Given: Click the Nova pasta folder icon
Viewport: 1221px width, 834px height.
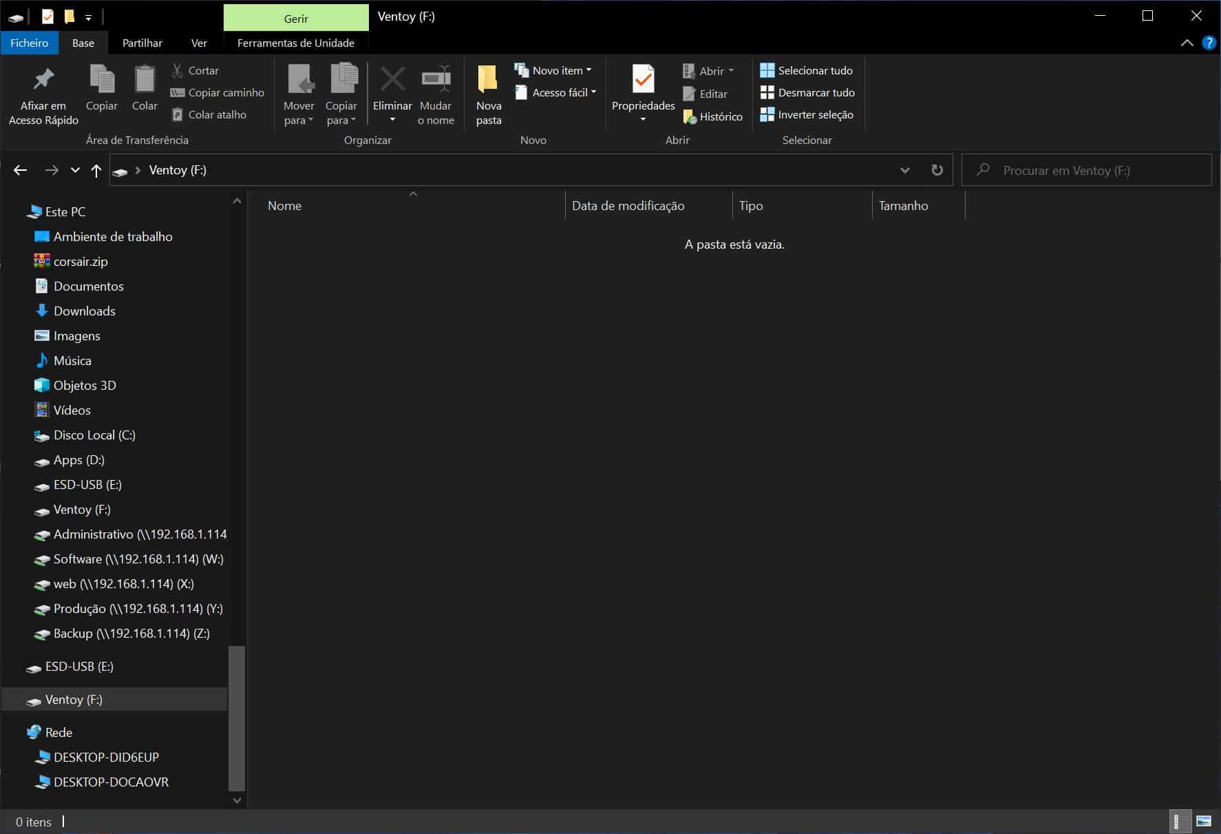Looking at the screenshot, I should [x=488, y=80].
